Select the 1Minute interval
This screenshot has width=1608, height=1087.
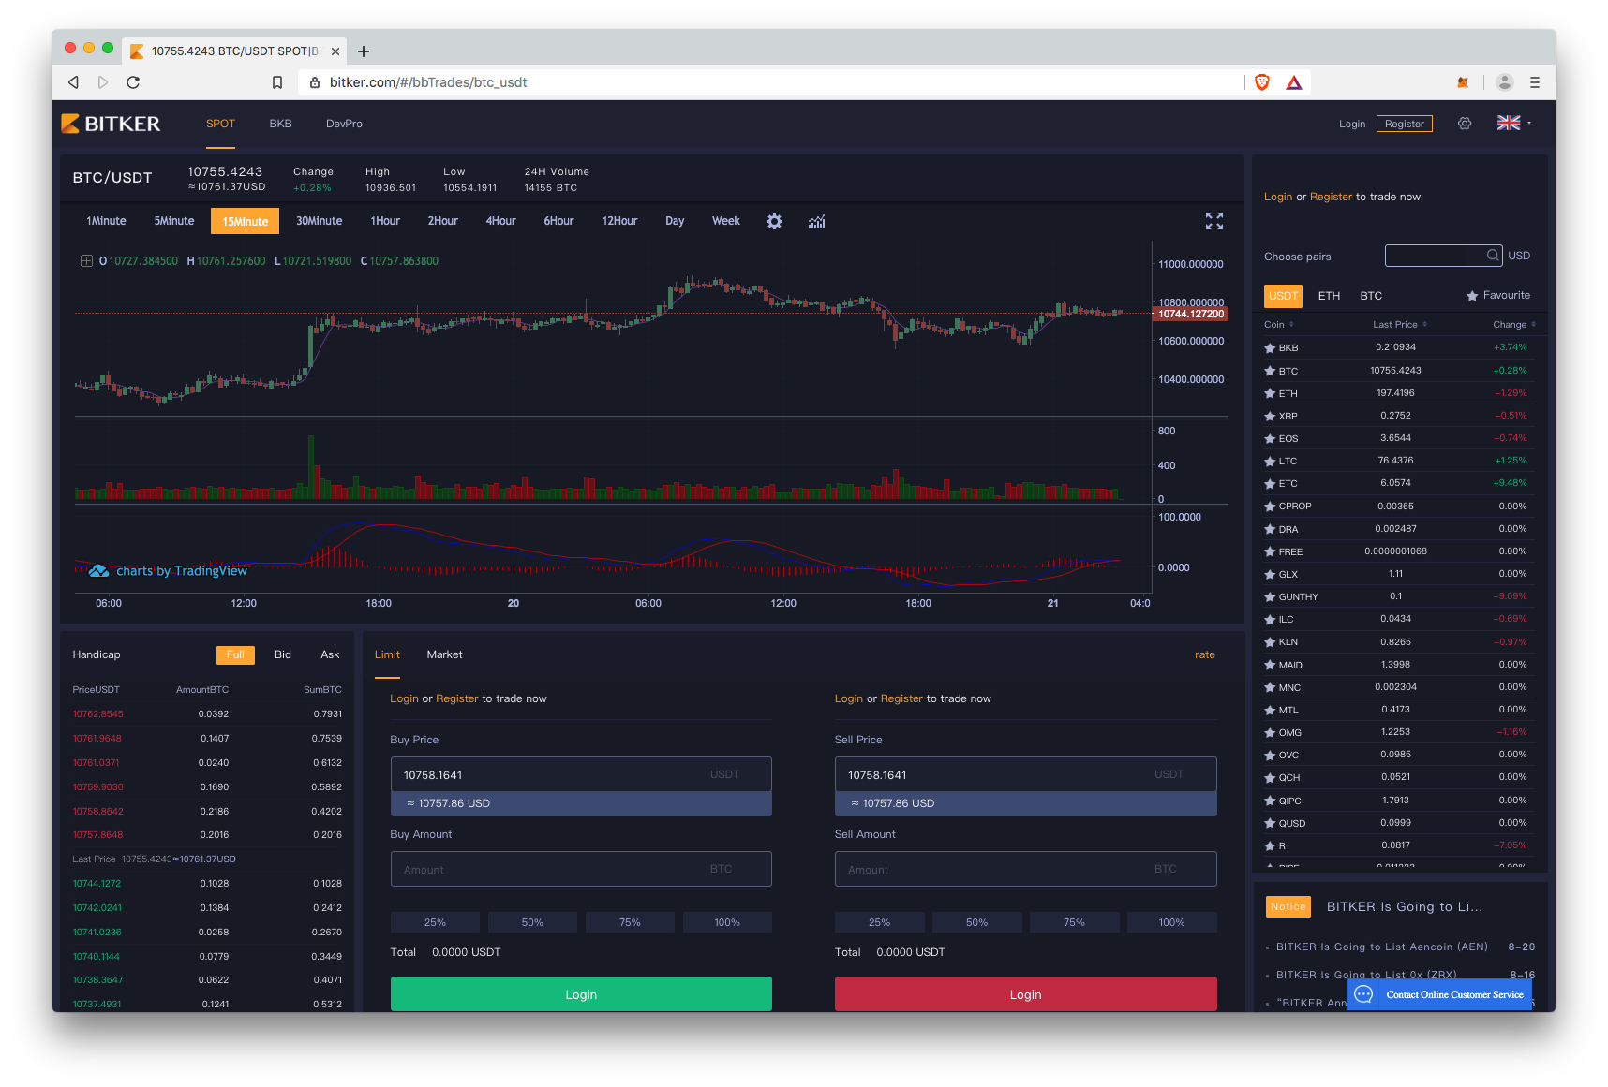pos(106,221)
